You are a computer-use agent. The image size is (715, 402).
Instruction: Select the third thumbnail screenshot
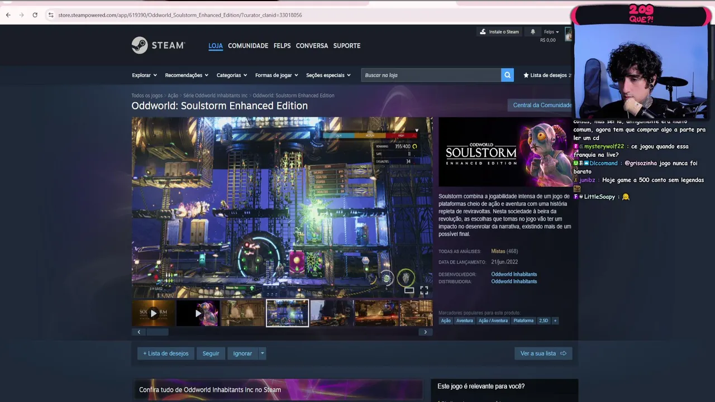click(242, 313)
